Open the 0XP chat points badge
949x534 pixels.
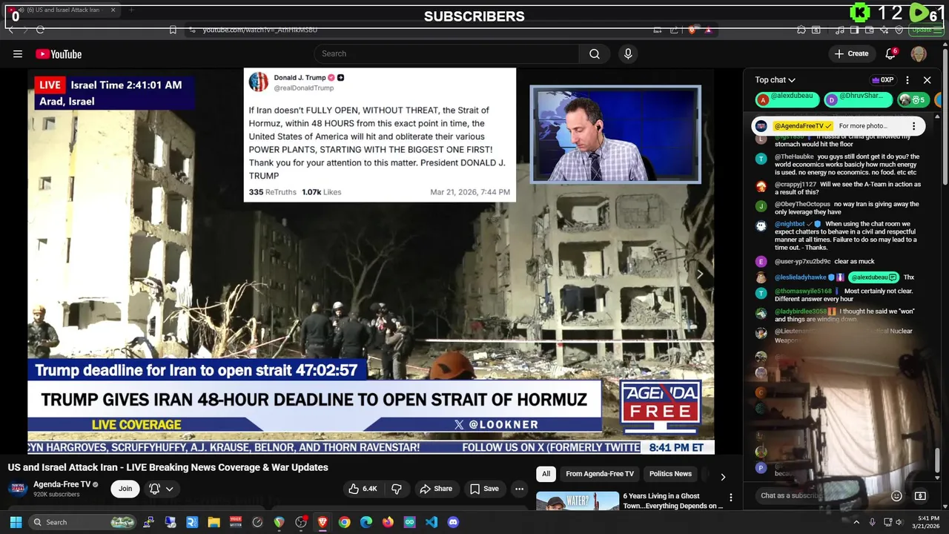tap(883, 80)
